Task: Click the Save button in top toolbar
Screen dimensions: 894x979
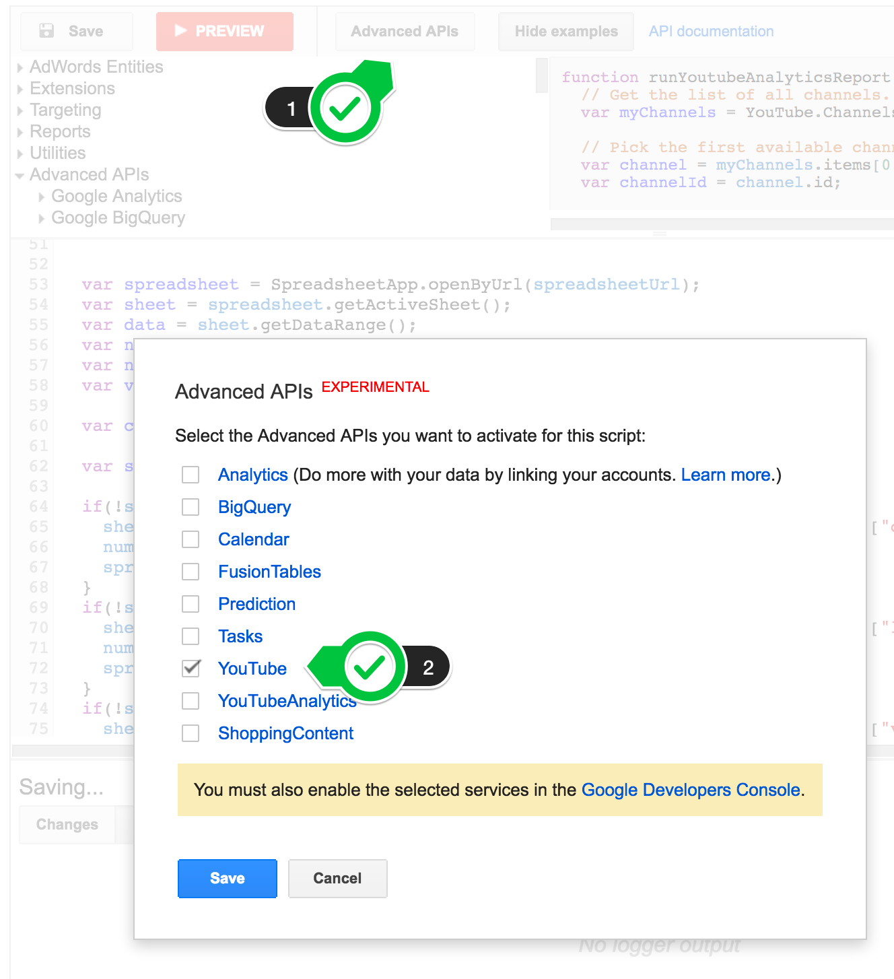Action: [x=77, y=32]
